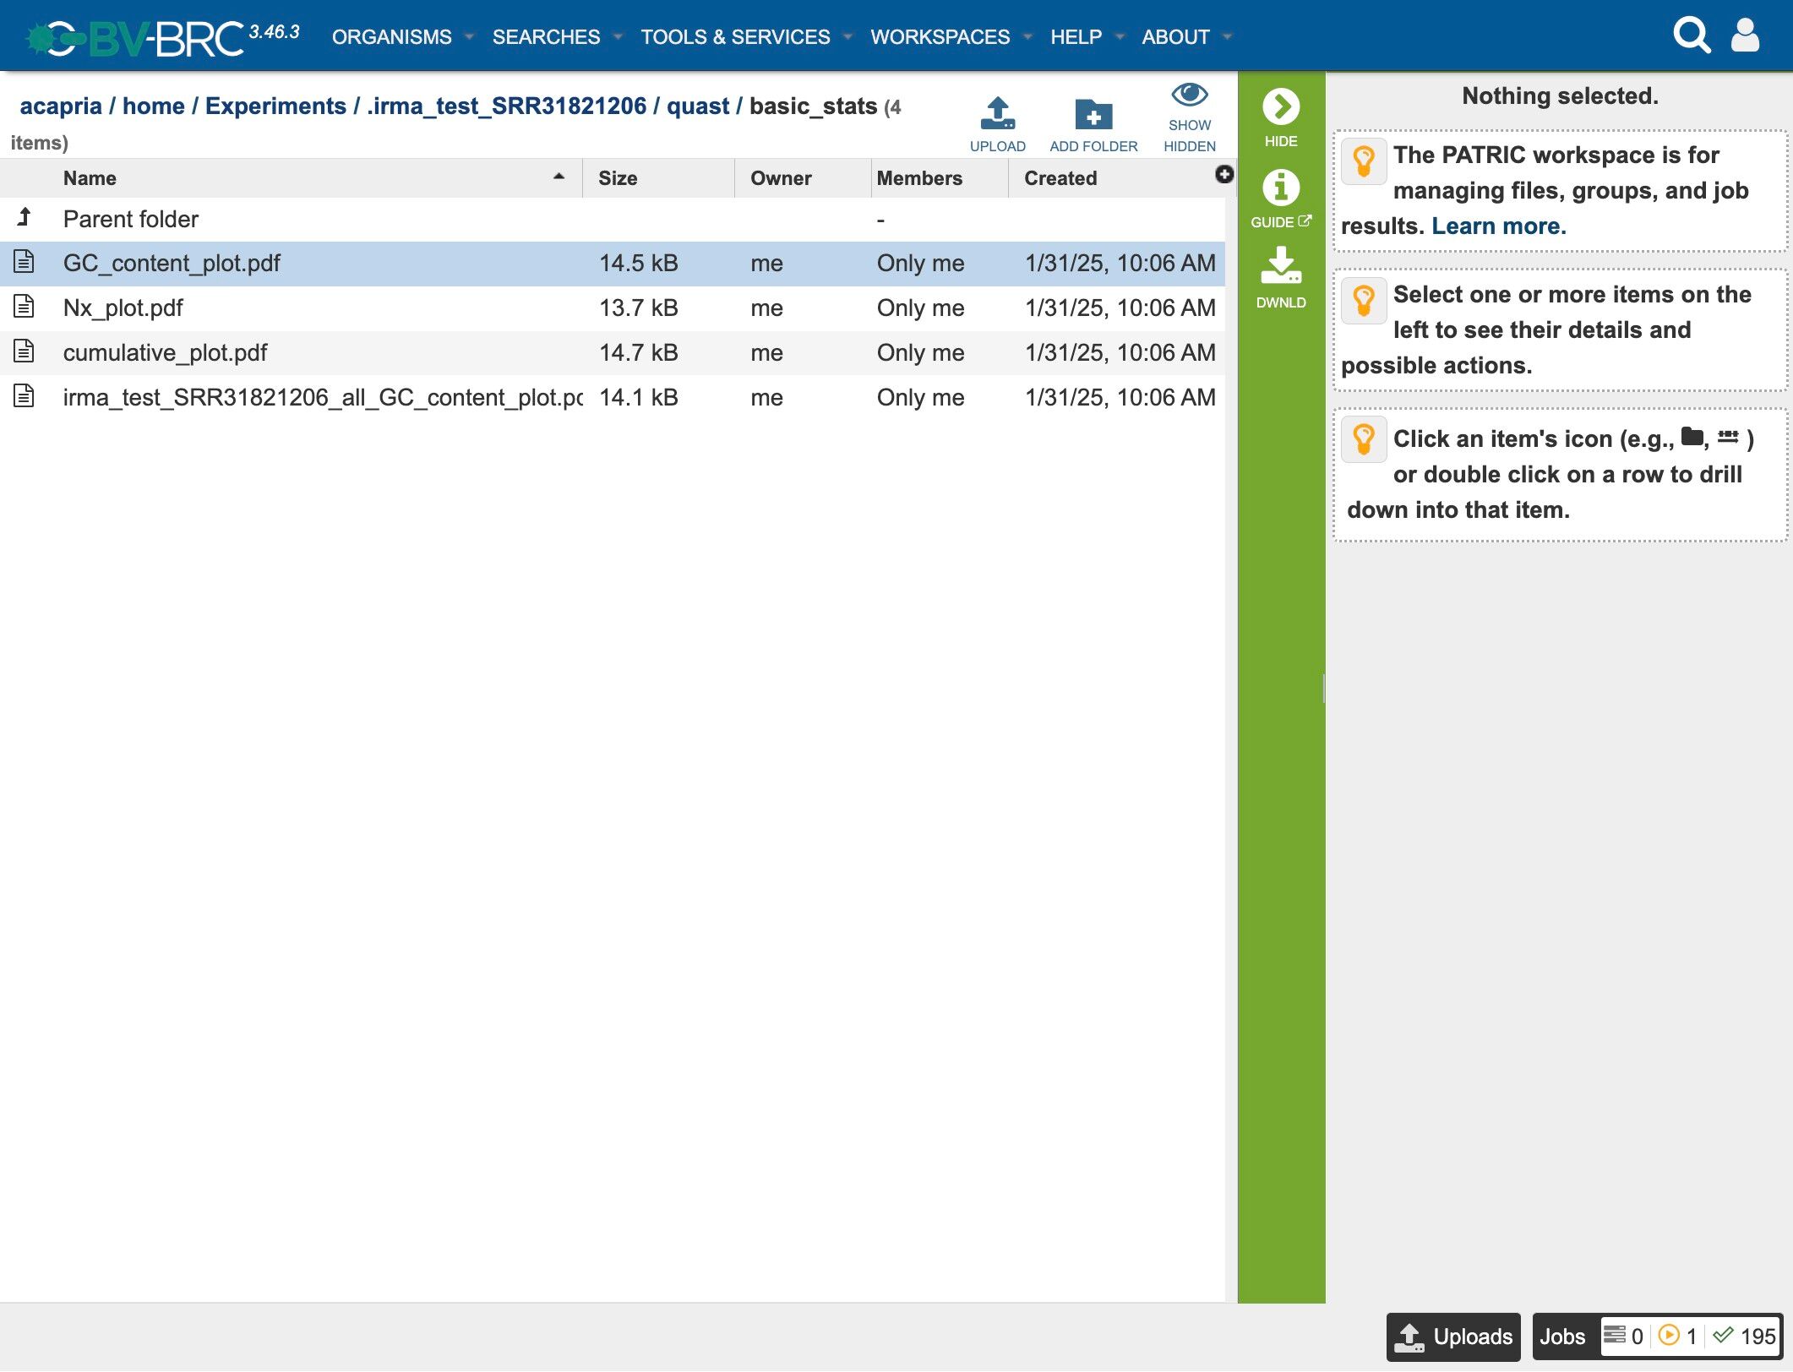Viewport: 1793px width, 1372px height.
Task: Toggle Show Hidden eye icon
Action: 1189,95
